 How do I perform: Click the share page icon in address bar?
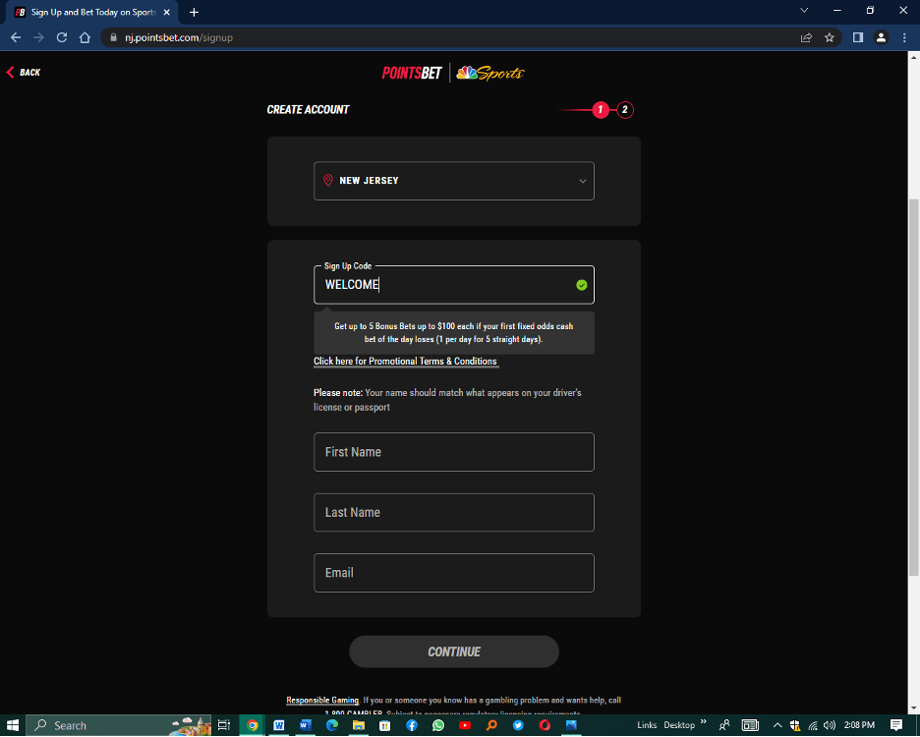[806, 37]
